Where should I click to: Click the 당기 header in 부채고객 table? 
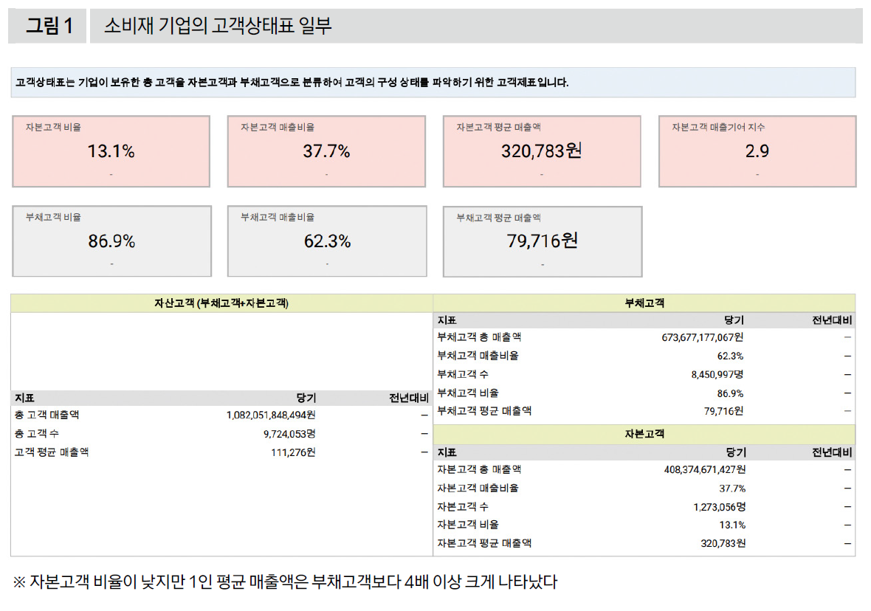pos(734,320)
